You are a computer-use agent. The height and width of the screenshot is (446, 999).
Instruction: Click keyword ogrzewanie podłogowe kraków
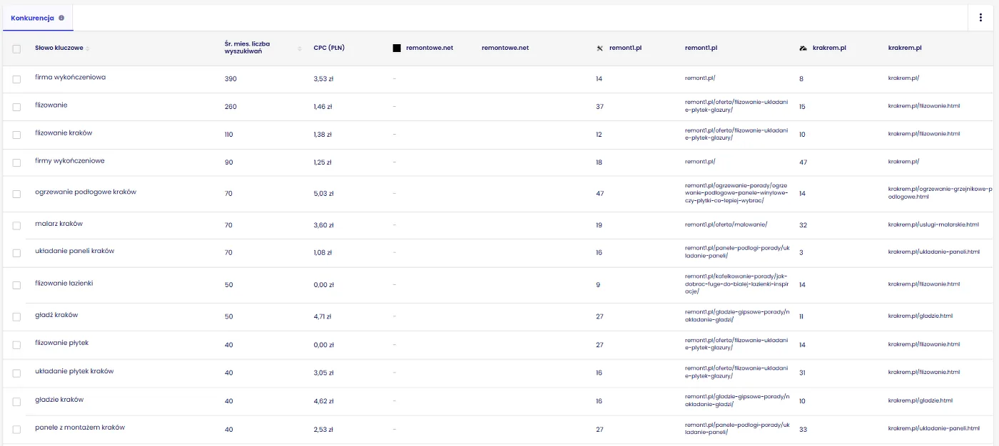coord(86,192)
